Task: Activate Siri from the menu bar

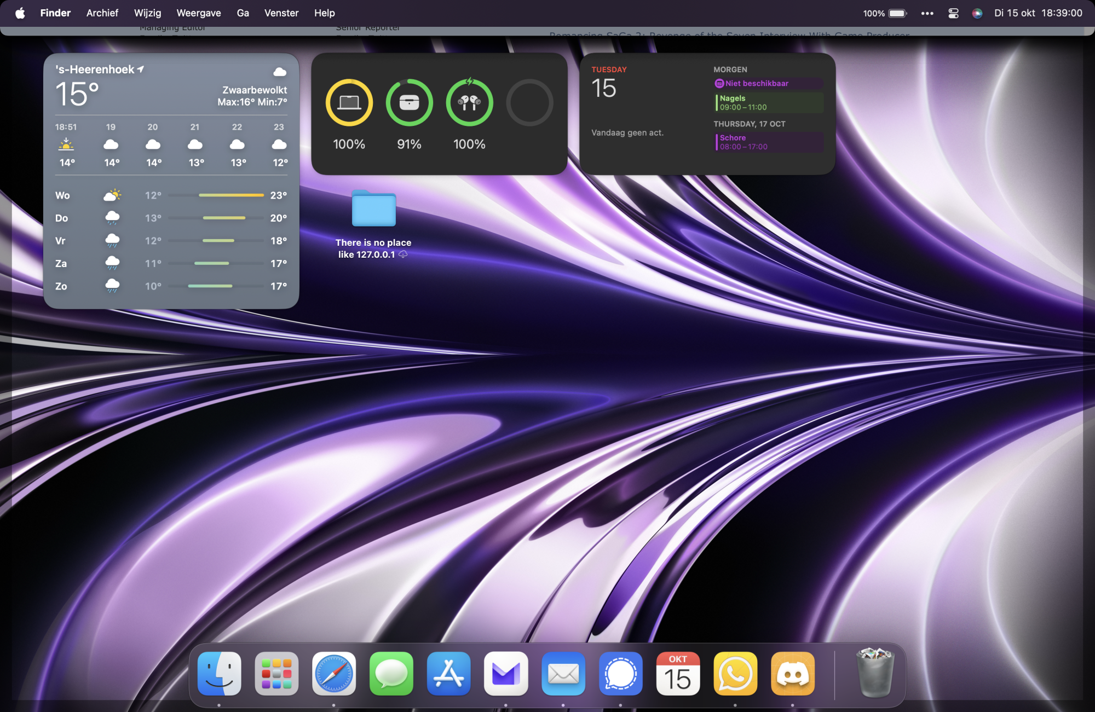Action: tap(977, 13)
